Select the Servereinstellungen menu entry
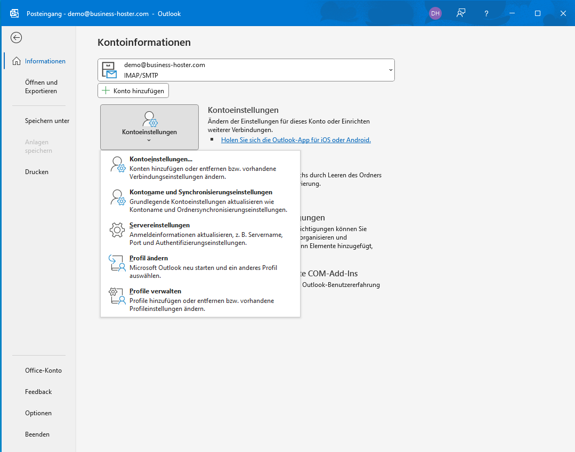Image resolution: width=575 pixels, height=452 pixels. click(200, 234)
